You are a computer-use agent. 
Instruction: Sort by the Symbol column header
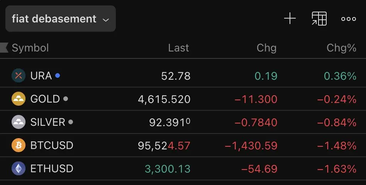pyautogui.click(x=30, y=48)
